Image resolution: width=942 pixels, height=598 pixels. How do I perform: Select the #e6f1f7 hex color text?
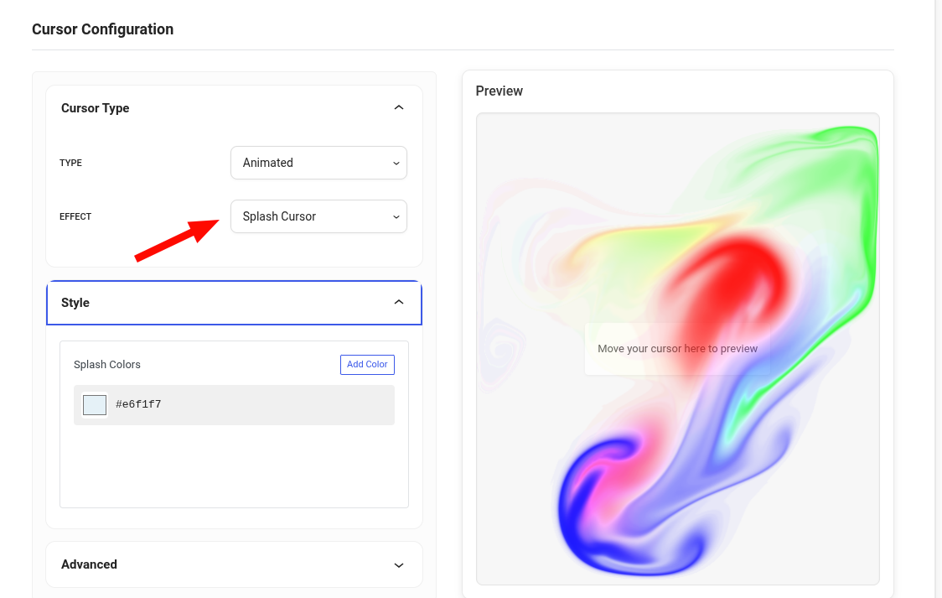(138, 404)
